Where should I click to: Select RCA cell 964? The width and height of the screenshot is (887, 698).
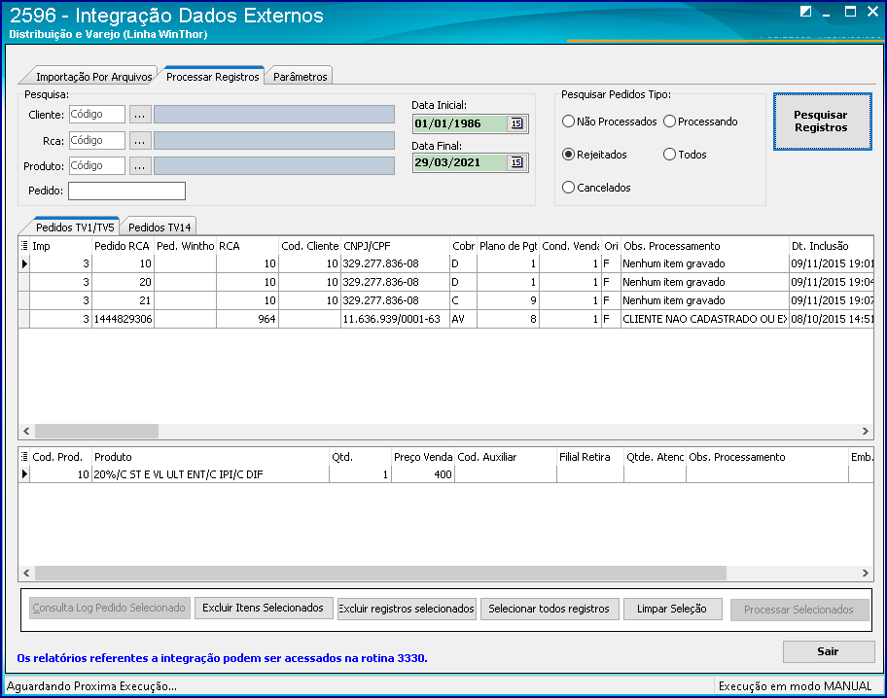(247, 319)
